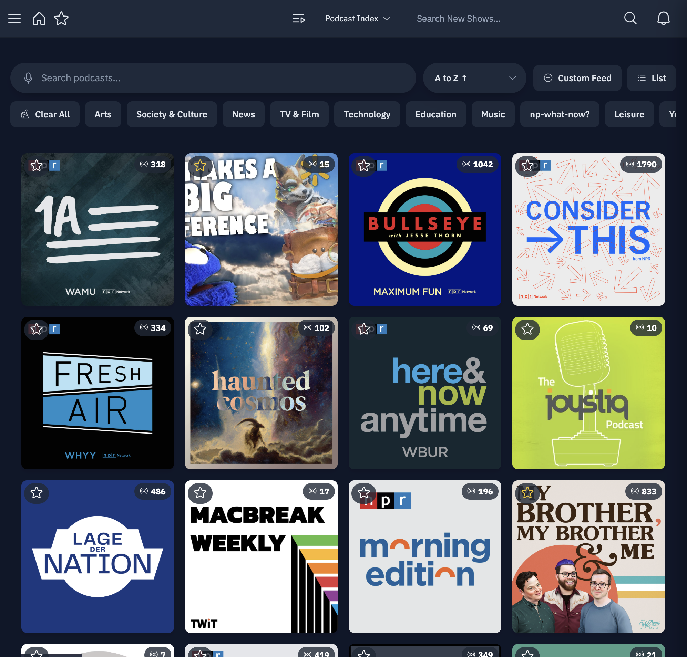Image resolution: width=687 pixels, height=657 pixels.
Task: Favorite Fresh Air podcast
Action: 37,329
